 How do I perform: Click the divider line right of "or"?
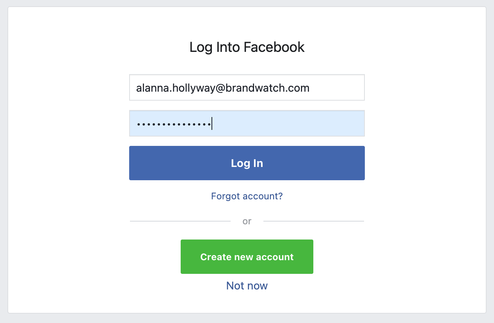(314, 221)
